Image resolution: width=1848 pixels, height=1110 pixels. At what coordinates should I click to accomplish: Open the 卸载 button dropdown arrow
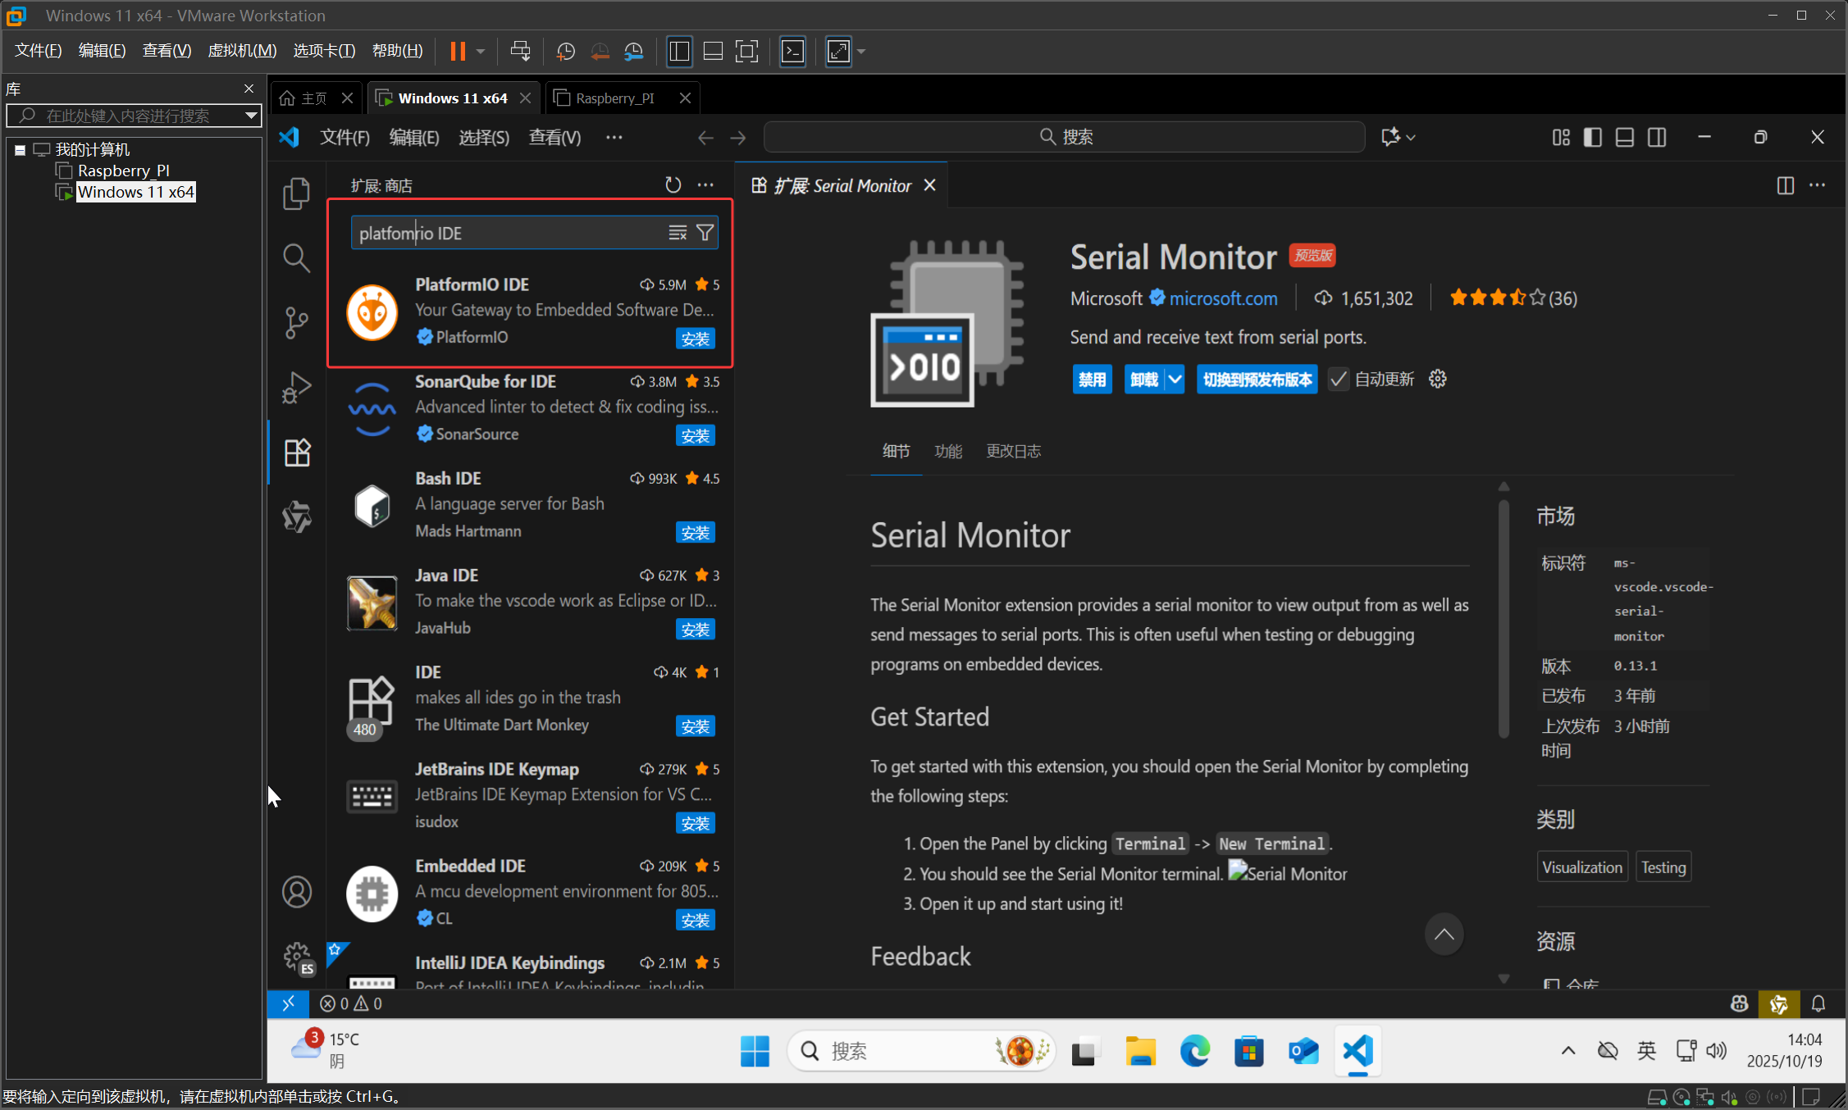click(x=1175, y=379)
